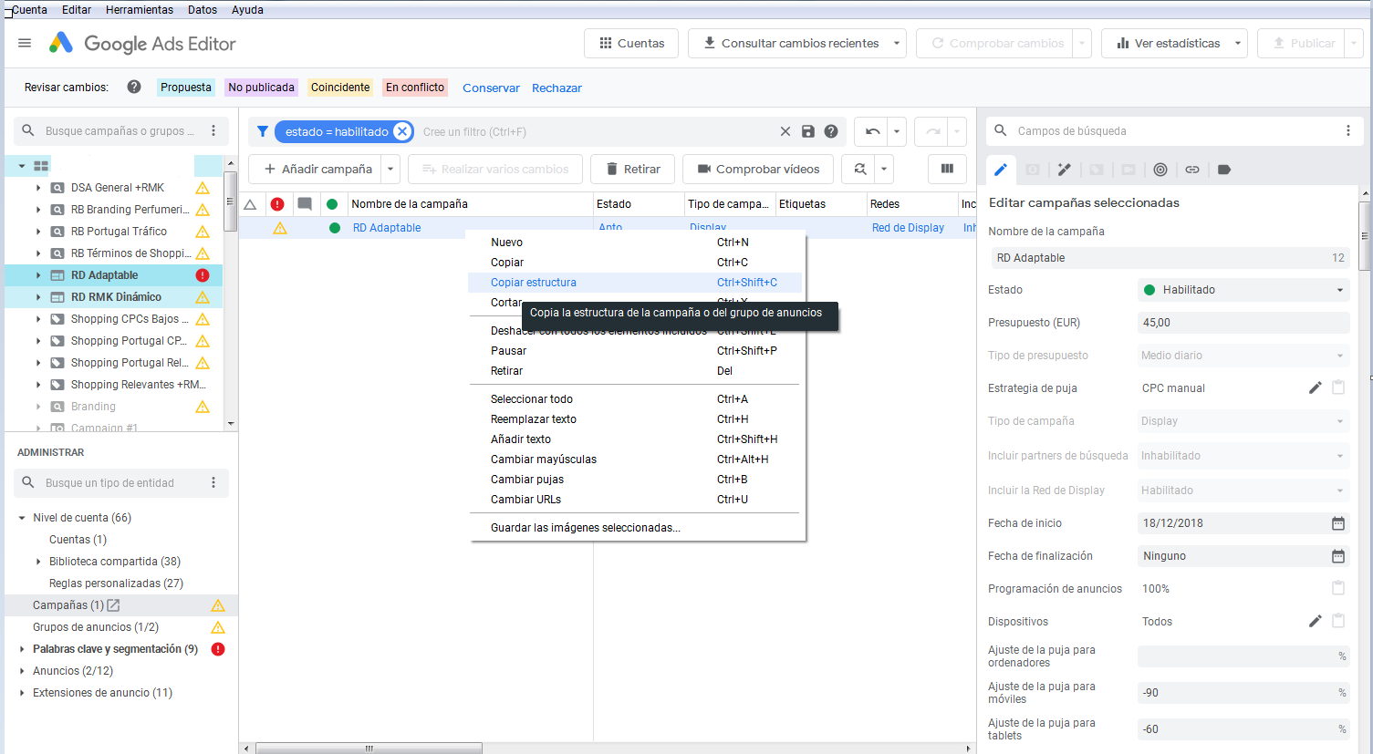Open the column chooser icon
This screenshot has width=1373, height=754.
coord(947,169)
